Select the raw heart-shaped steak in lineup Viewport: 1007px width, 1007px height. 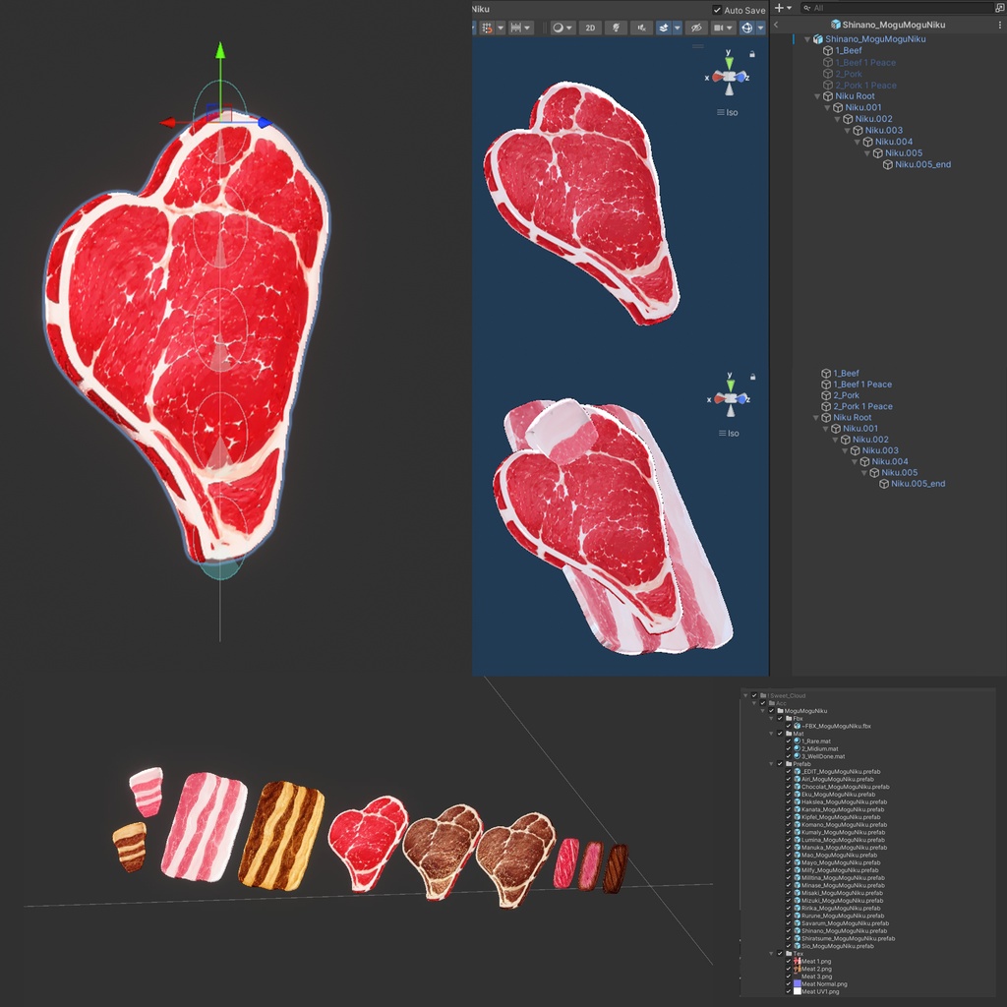coord(368,842)
